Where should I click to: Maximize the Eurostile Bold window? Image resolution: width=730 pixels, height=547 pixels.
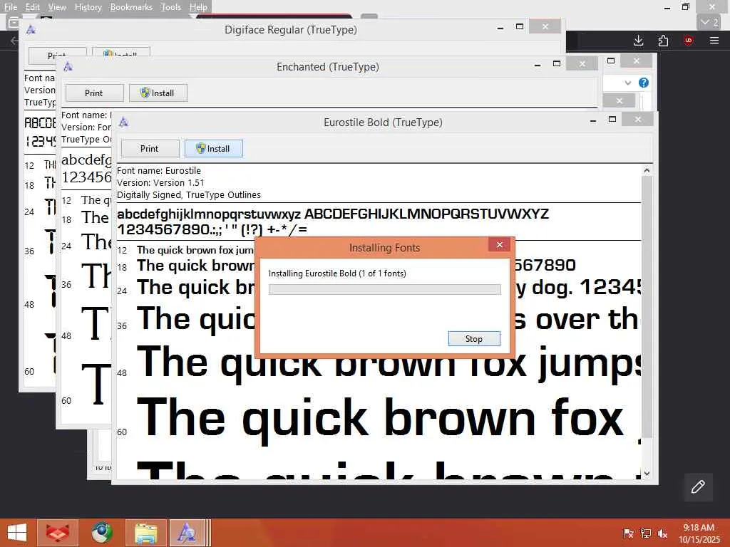click(612, 120)
